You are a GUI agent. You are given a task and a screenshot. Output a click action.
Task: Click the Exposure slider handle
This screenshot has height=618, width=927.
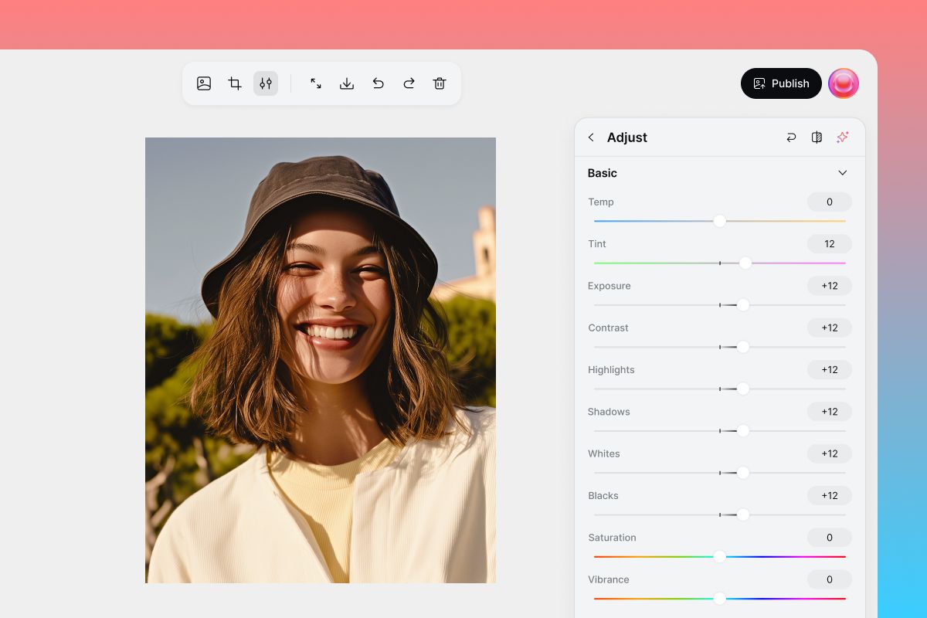click(x=743, y=305)
